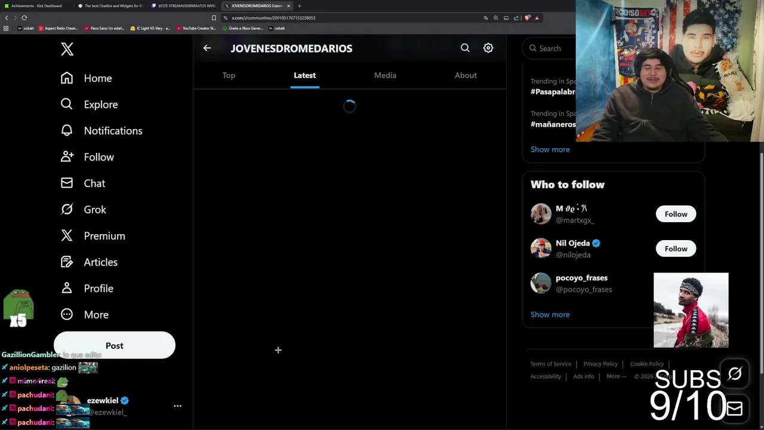Select the Latest tab

(x=304, y=75)
